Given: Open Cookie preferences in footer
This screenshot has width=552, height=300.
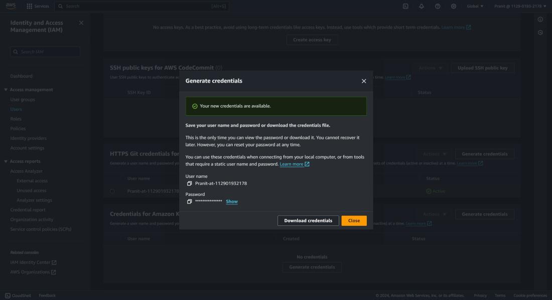Looking at the screenshot, I should pos(530,295).
